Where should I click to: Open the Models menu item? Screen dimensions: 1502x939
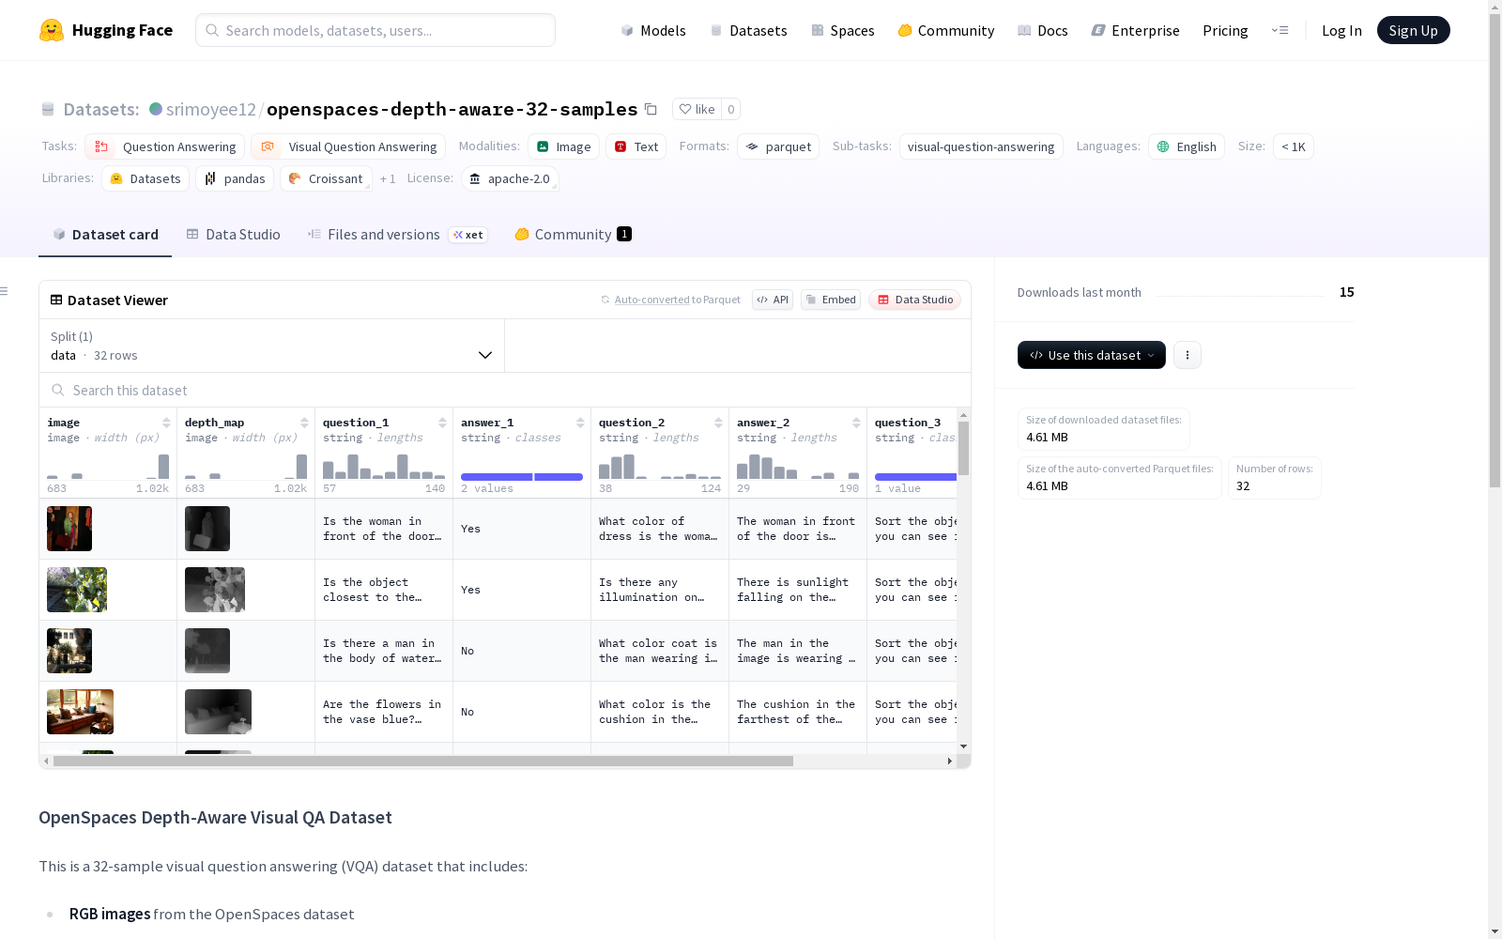653,30
